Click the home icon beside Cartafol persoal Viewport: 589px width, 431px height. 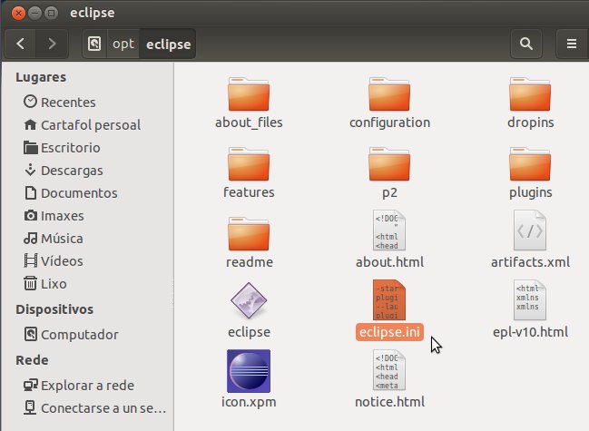pos(31,124)
